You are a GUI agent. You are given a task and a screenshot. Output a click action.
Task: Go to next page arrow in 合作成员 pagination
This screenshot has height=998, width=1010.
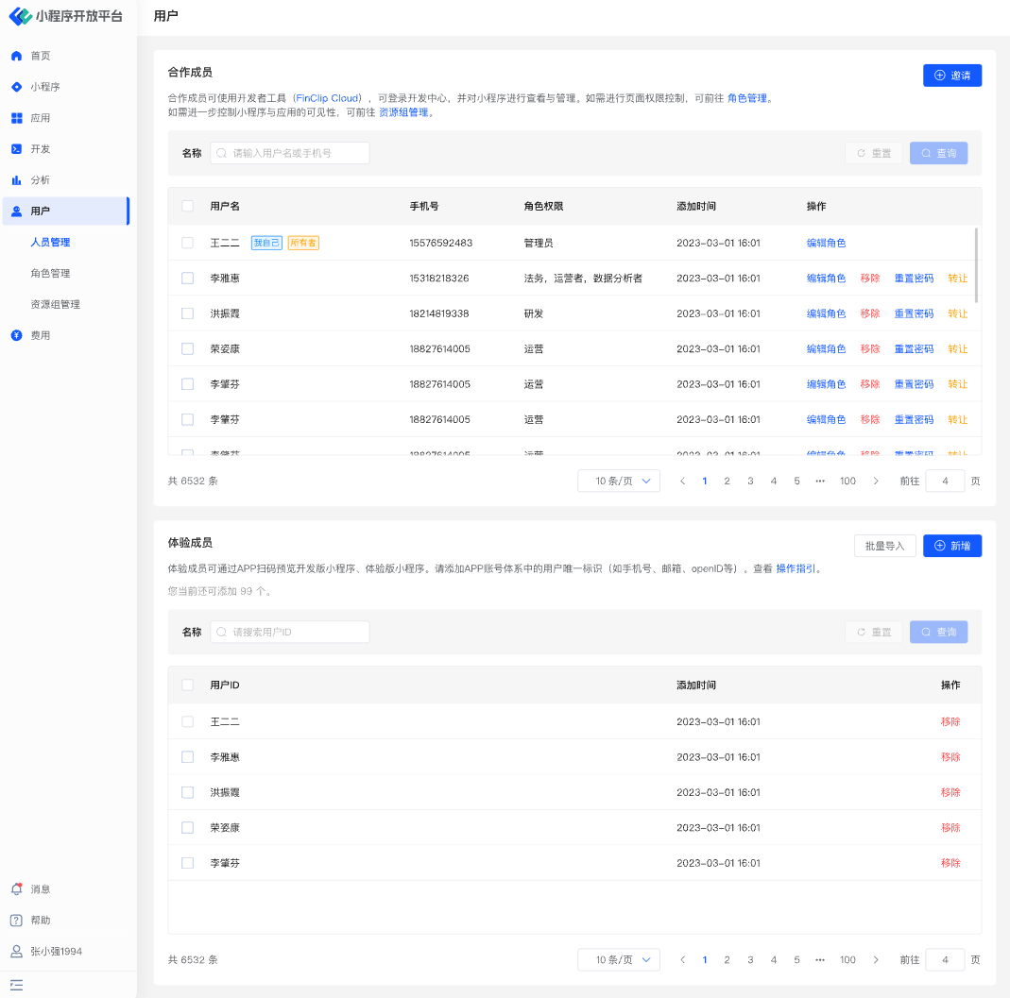click(x=876, y=482)
